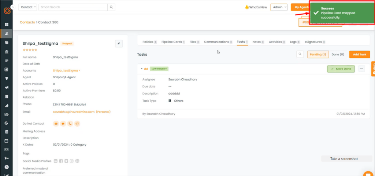The image size is (375, 176).
Task: Click into the Smart Search field
Action: pyautogui.click(x=73, y=7)
